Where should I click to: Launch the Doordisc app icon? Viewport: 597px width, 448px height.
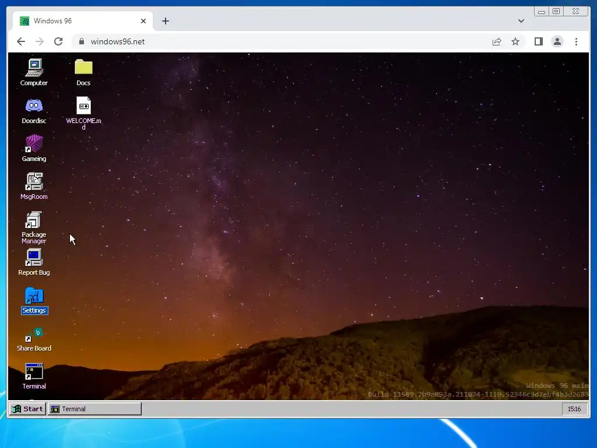(34, 110)
